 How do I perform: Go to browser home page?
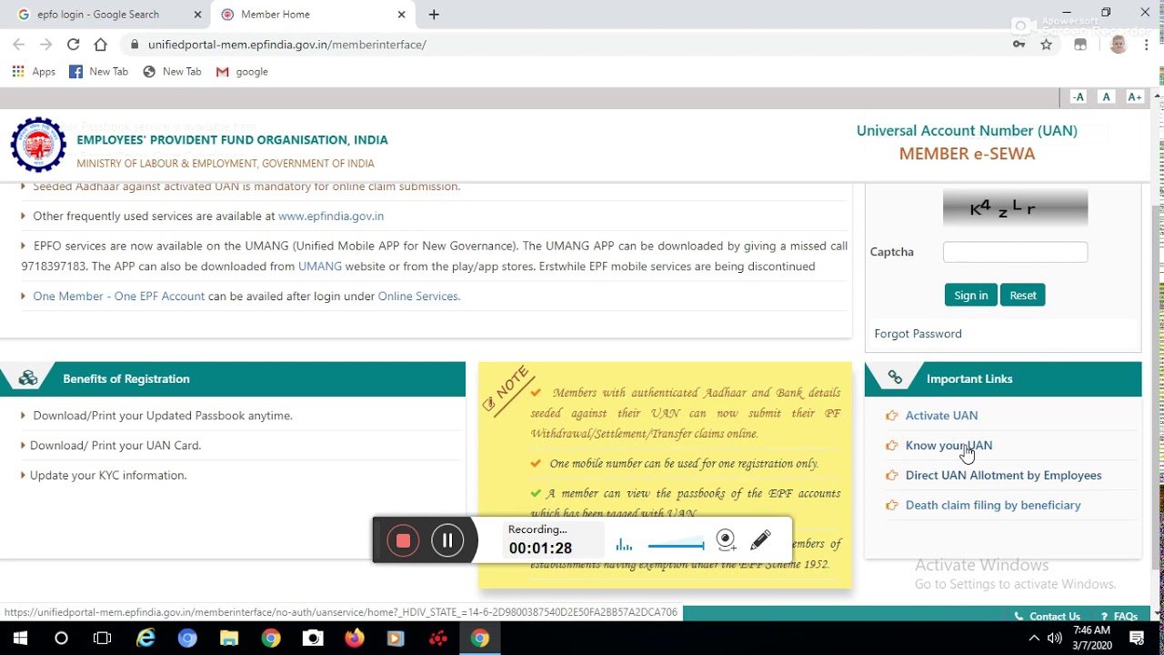[x=101, y=45]
